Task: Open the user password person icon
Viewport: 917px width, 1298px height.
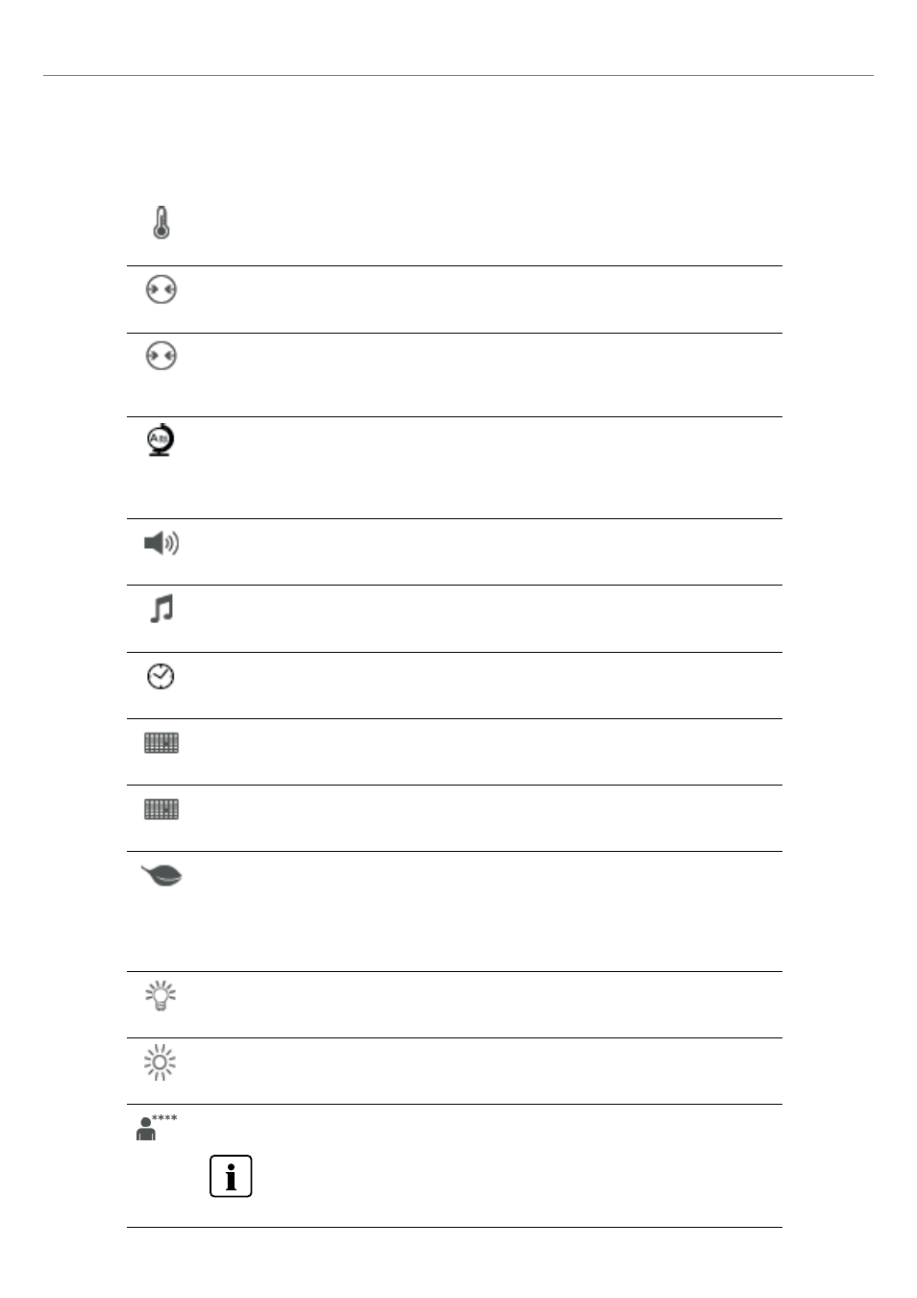Action: click(146, 1129)
